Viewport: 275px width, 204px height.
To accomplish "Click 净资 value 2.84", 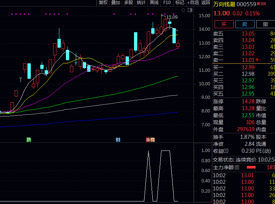I will [x=250, y=144].
